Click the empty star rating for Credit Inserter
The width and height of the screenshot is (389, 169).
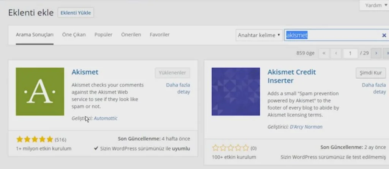pyautogui.click(x=230, y=148)
